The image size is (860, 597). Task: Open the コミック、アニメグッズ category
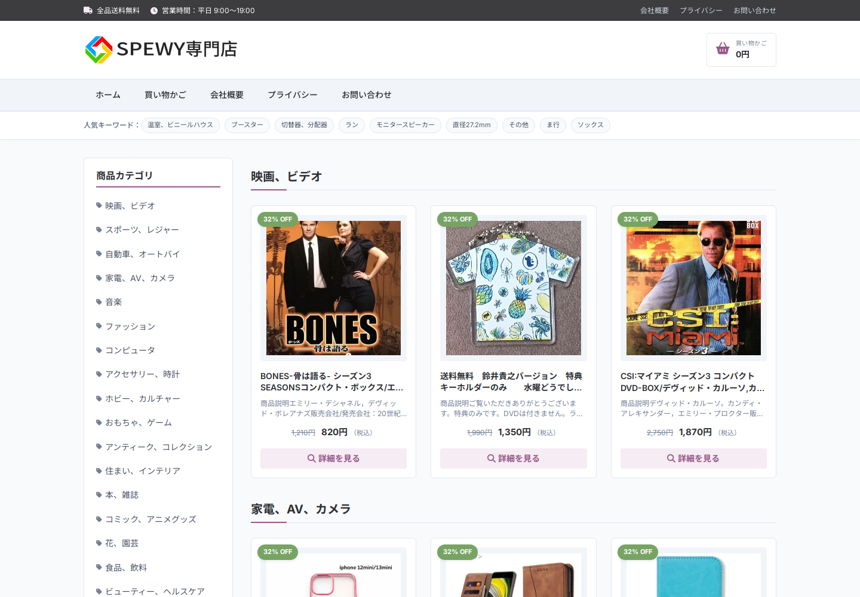[x=150, y=519]
